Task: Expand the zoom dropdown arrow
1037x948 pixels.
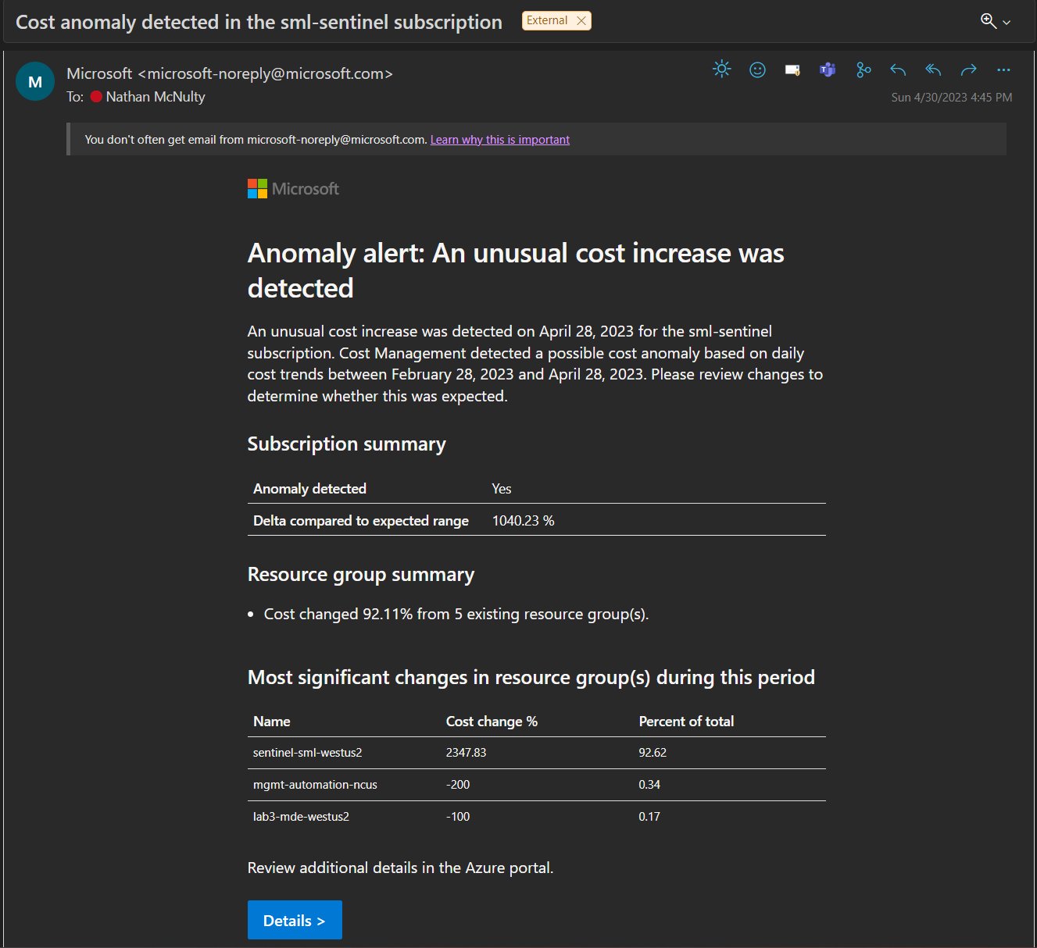Action: tap(1007, 23)
